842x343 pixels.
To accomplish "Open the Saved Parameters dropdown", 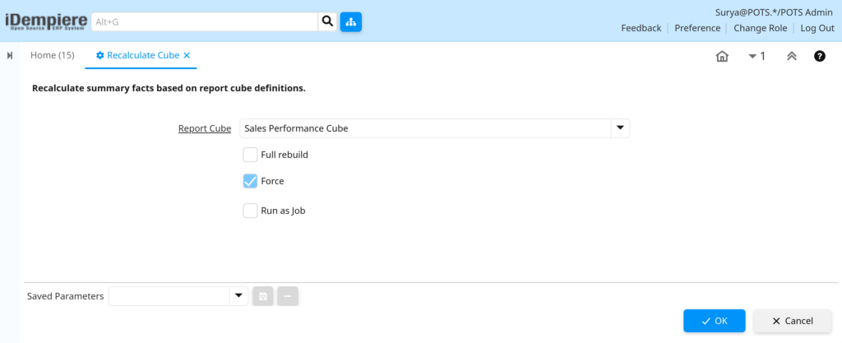I will pyautogui.click(x=238, y=296).
